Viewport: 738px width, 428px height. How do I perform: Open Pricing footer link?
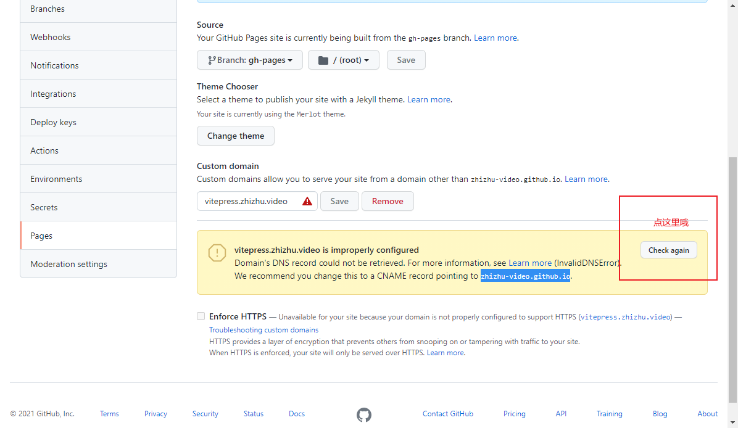pyautogui.click(x=515, y=414)
